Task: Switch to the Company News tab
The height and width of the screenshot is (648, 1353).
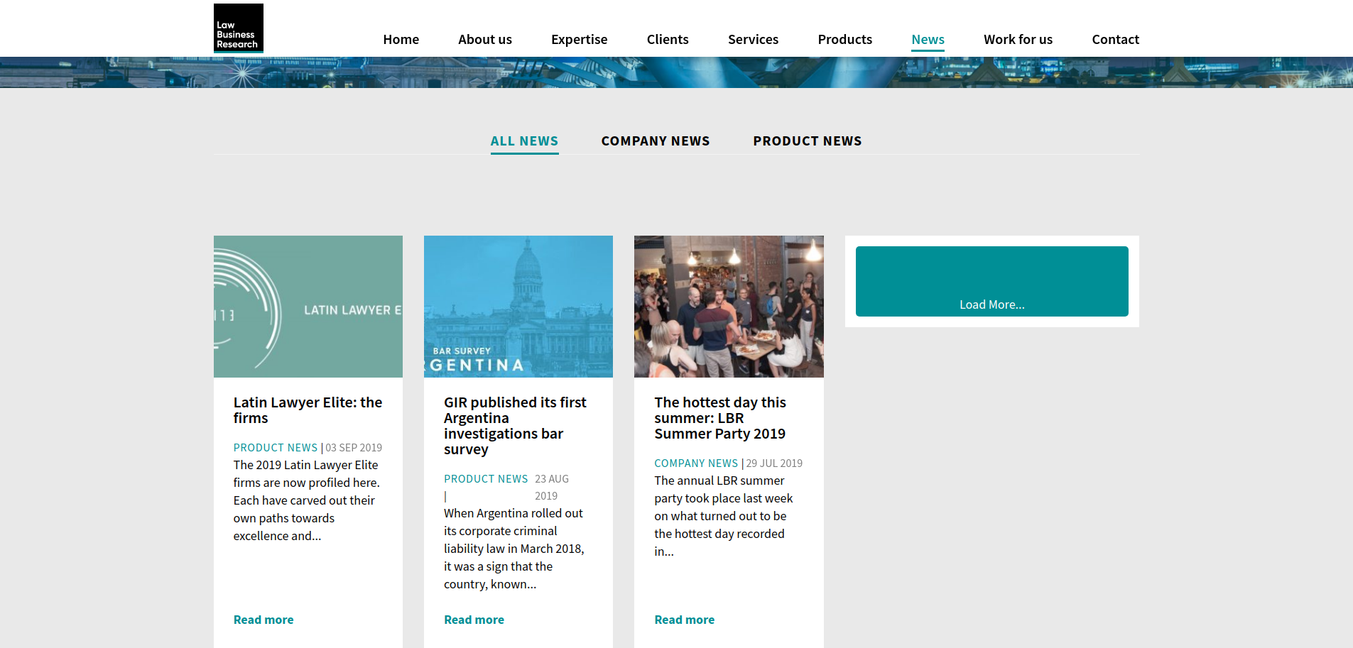Action: tap(656, 141)
